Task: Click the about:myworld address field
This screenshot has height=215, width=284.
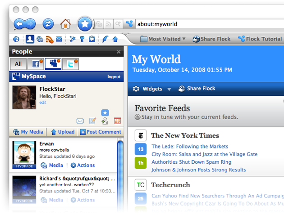Action: pos(210,24)
